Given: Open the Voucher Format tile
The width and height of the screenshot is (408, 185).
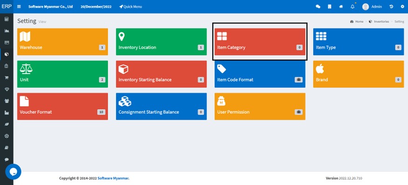Looking at the screenshot, I should [62, 106].
